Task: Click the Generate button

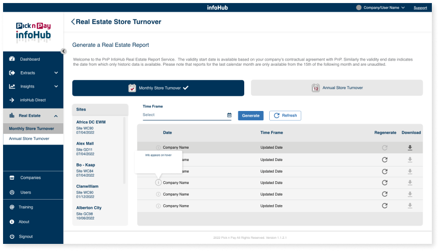Action: [250, 116]
